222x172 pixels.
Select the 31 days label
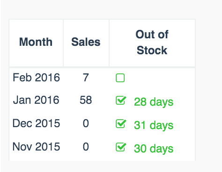click(154, 125)
